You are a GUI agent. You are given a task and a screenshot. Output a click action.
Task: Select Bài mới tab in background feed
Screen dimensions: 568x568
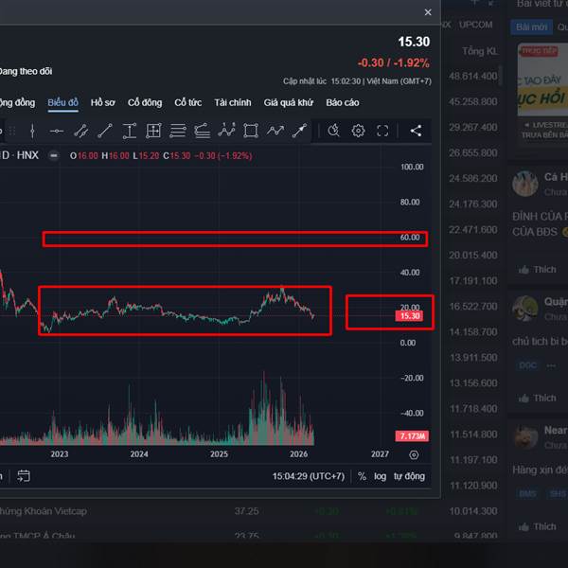(x=531, y=27)
